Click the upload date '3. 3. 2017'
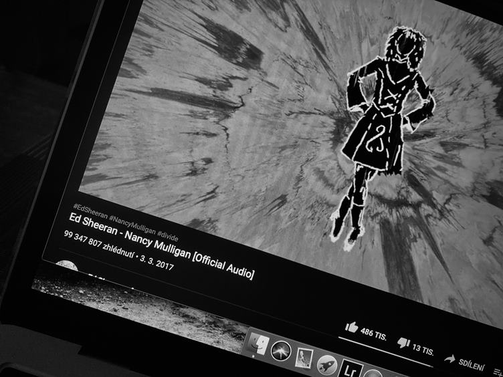This screenshot has width=503, height=377. tap(157, 263)
